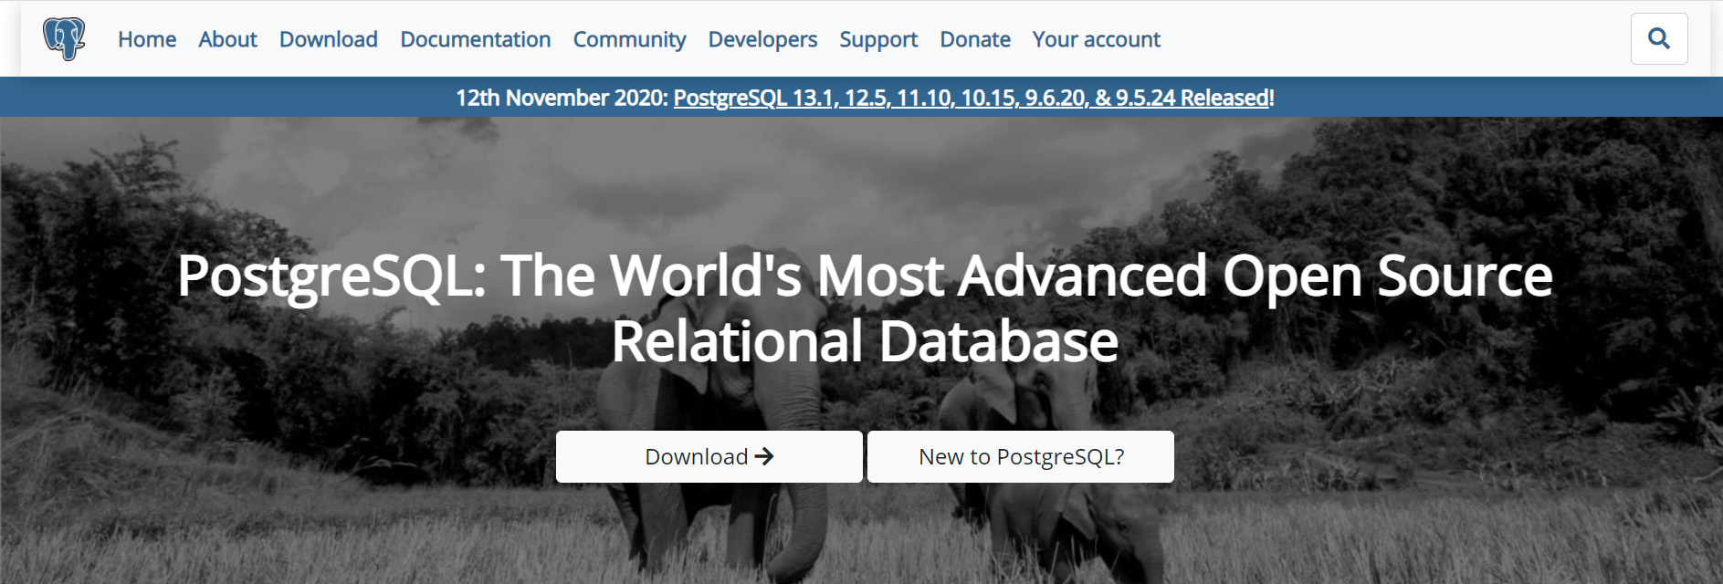Image resolution: width=1723 pixels, height=584 pixels.
Task: Open Your account page
Action: coord(1097,39)
